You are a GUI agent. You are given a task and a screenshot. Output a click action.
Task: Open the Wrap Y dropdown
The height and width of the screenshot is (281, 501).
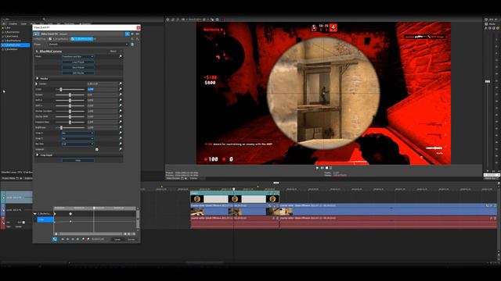point(78,138)
